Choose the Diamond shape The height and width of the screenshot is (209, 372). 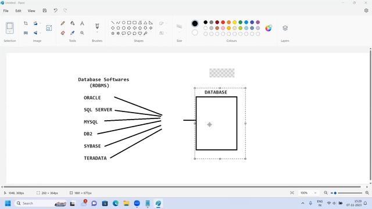tap(113, 28)
